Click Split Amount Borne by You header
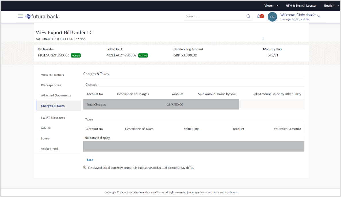The image size is (341, 197). 217,94
